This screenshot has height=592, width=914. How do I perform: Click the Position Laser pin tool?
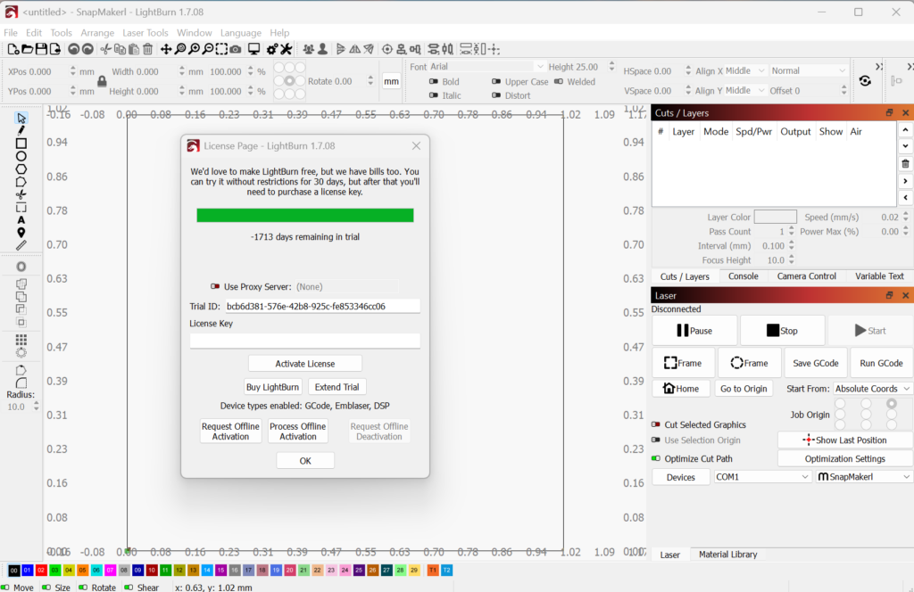tap(21, 233)
